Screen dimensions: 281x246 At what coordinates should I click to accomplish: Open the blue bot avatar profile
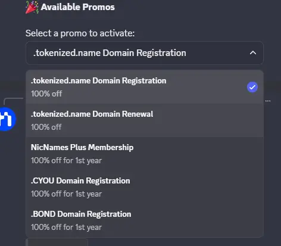pyautogui.click(x=8, y=119)
